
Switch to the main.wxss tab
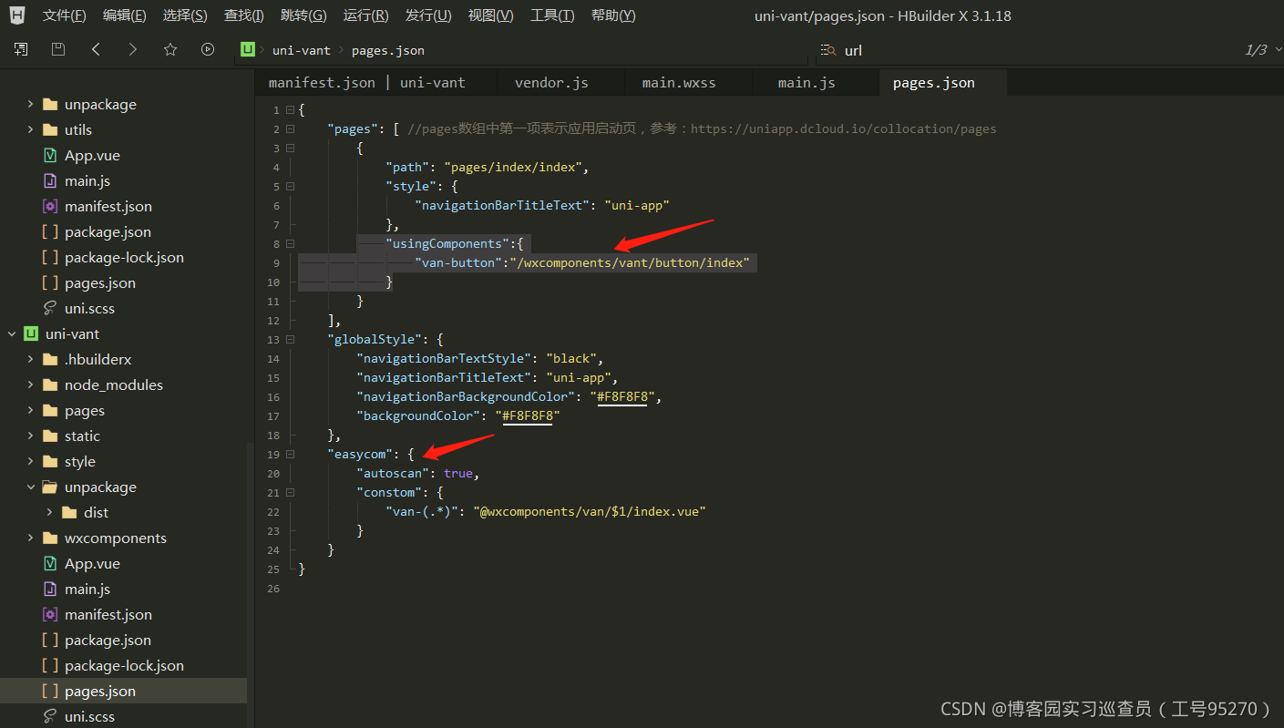click(679, 82)
